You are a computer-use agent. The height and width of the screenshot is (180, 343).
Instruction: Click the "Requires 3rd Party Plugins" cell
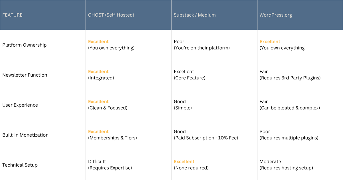click(300, 75)
